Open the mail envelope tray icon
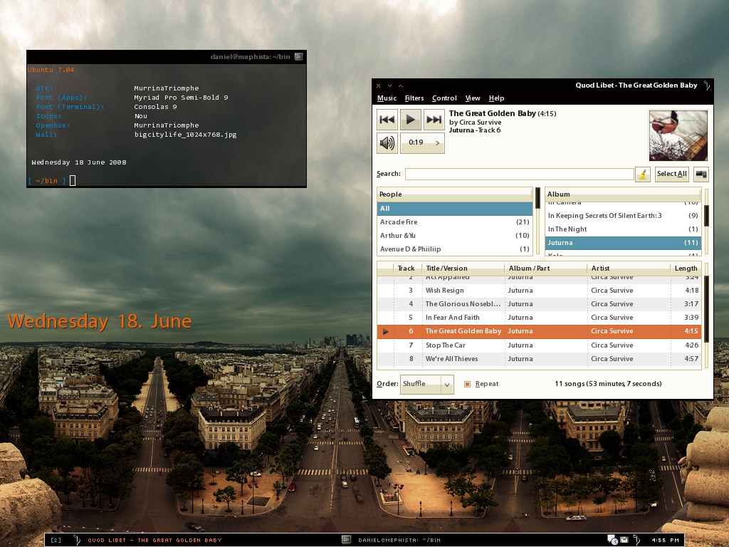Image resolution: width=729 pixels, height=547 pixels. [624, 540]
